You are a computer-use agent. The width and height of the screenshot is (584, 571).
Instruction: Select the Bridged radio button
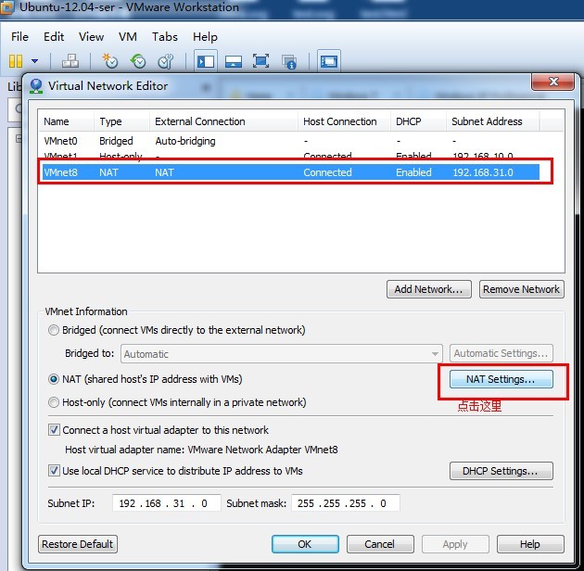pyautogui.click(x=54, y=330)
